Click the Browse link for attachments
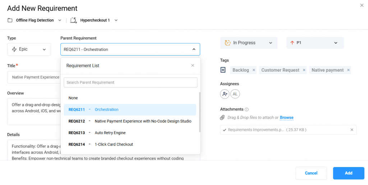 [286, 118]
